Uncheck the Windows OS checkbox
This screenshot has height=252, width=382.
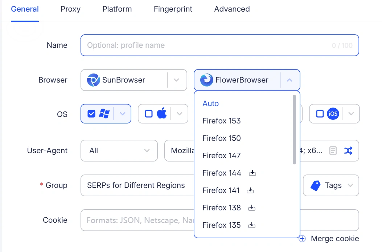(x=91, y=114)
